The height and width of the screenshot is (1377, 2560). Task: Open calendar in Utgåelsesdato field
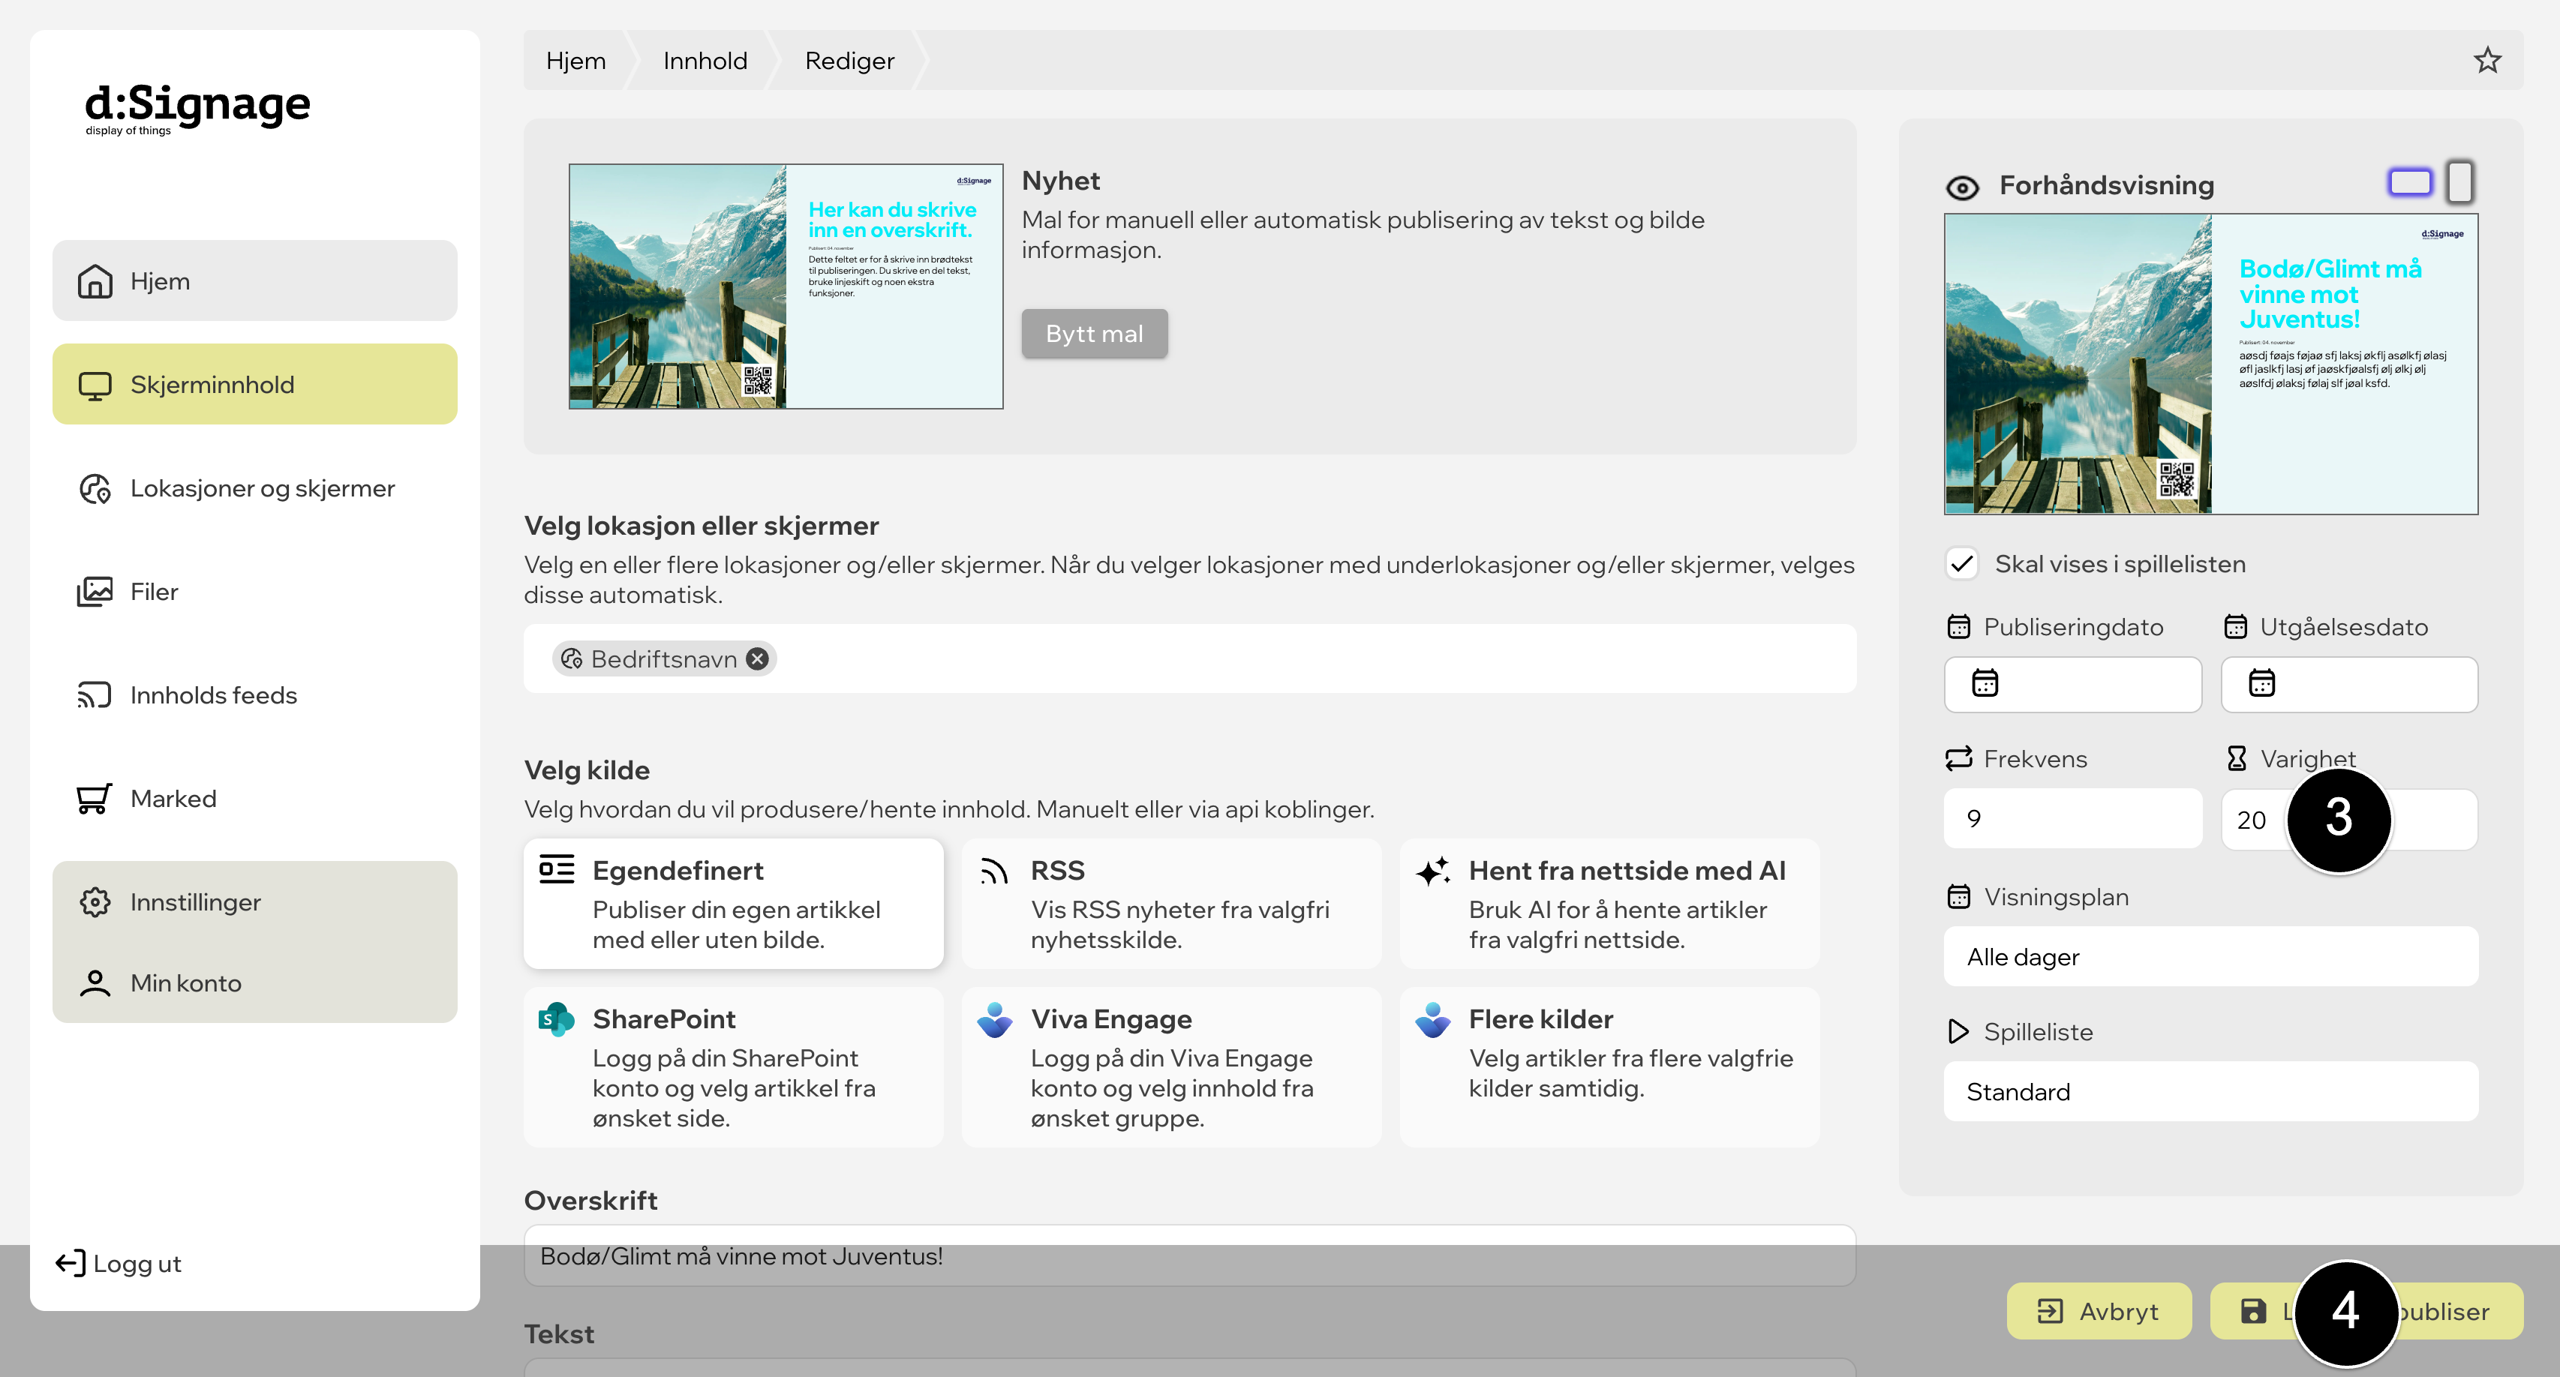pyautogui.click(x=2262, y=683)
